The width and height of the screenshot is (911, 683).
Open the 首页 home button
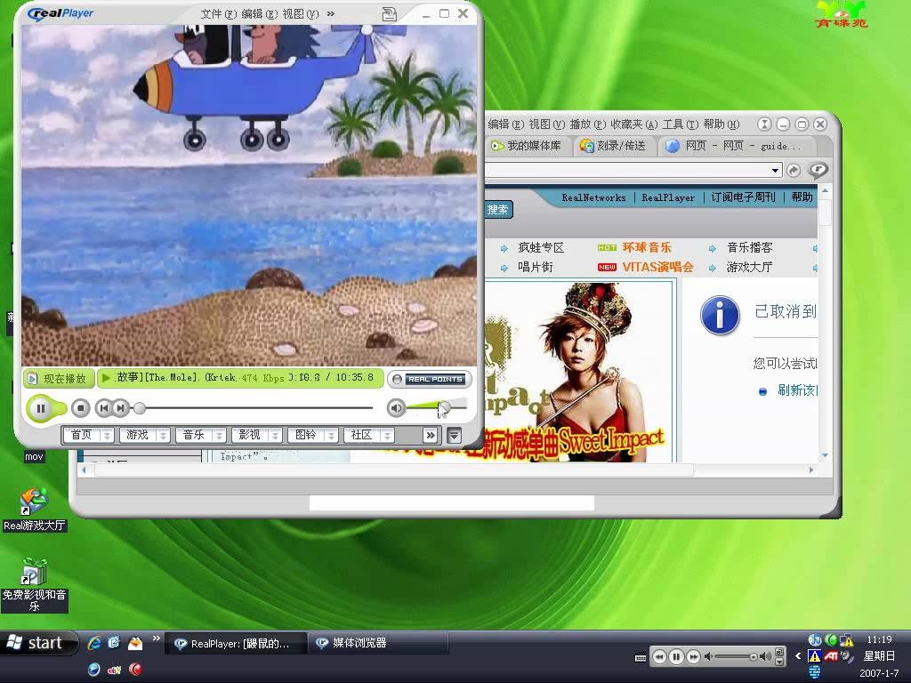click(x=81, y=434)
